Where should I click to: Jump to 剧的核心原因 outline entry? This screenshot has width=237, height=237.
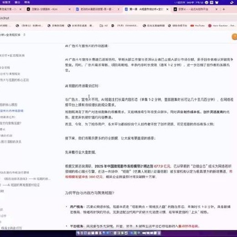[x=9, y=105]
